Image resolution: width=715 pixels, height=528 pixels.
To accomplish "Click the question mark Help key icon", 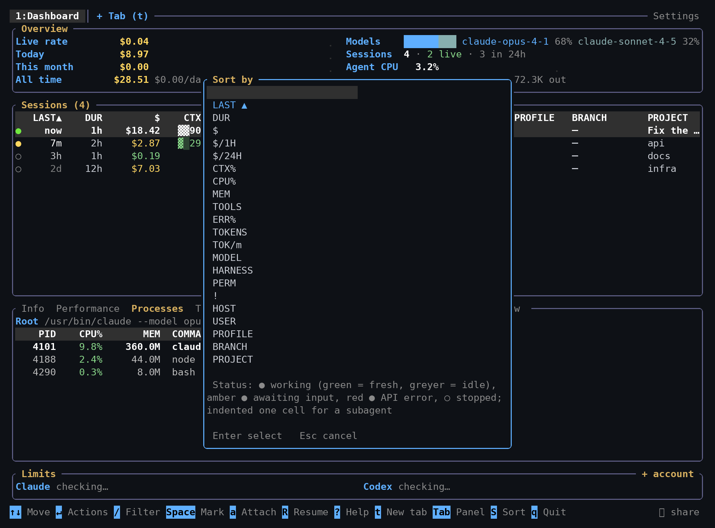I will pyautogui.click(x=337, y=512).
